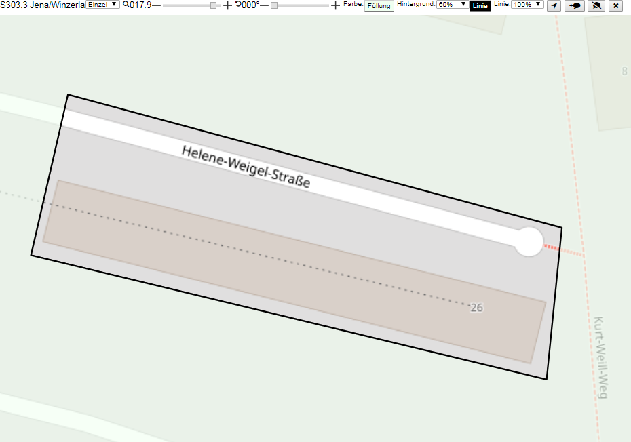This screenshot has height=442, width=631.
Task: Add a comment with speech bubble button
Action: click(575, 5)
